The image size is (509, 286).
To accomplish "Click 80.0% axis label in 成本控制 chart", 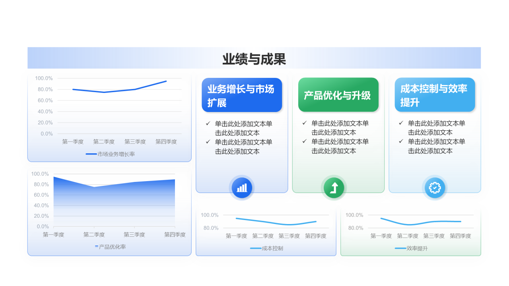I will [211, 228].
